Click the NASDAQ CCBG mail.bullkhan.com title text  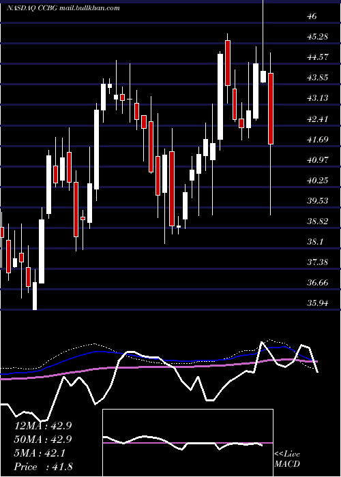pos(63,8)
